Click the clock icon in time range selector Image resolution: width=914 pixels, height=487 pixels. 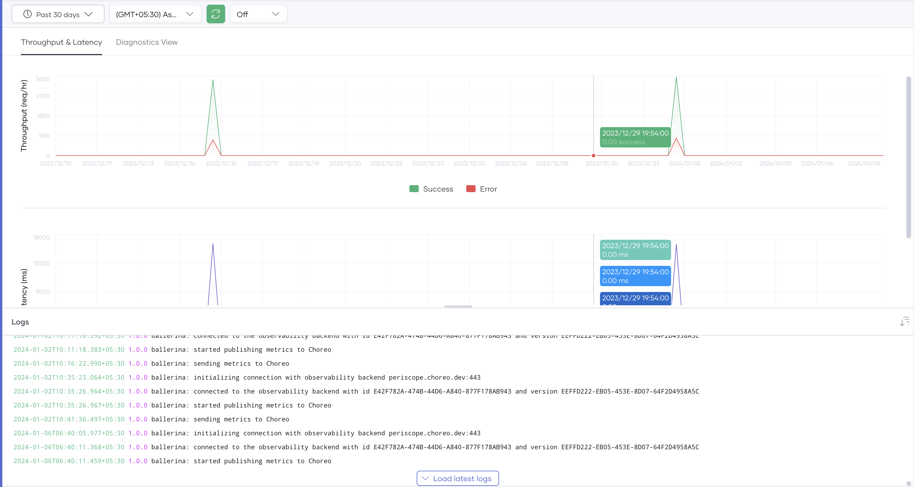[x=27, y=14]
